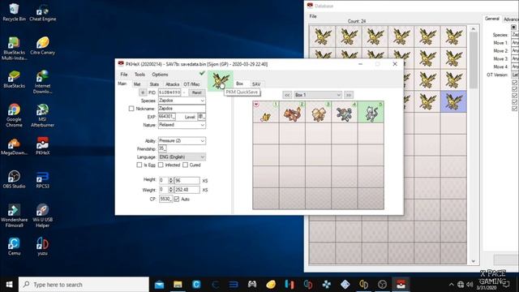519x292 pixels.
Task: Switch to the Stats tab
Action: [154, 84]
